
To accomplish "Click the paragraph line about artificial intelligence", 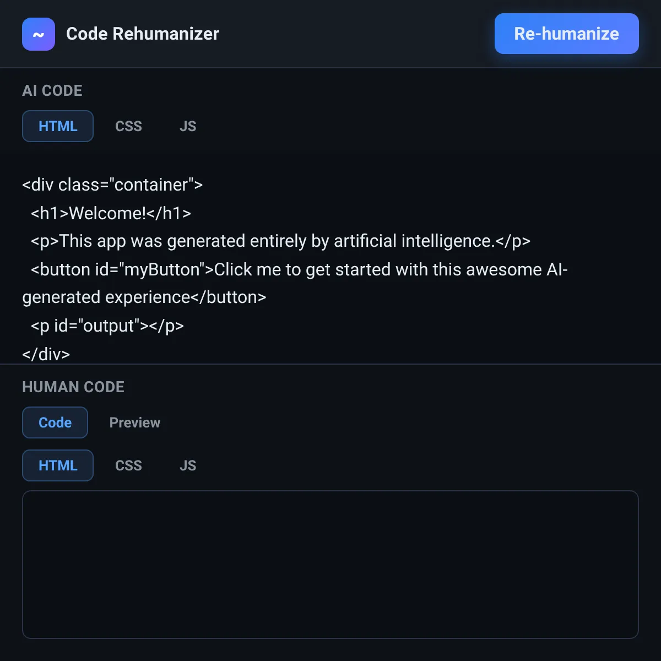I will 280,241.
